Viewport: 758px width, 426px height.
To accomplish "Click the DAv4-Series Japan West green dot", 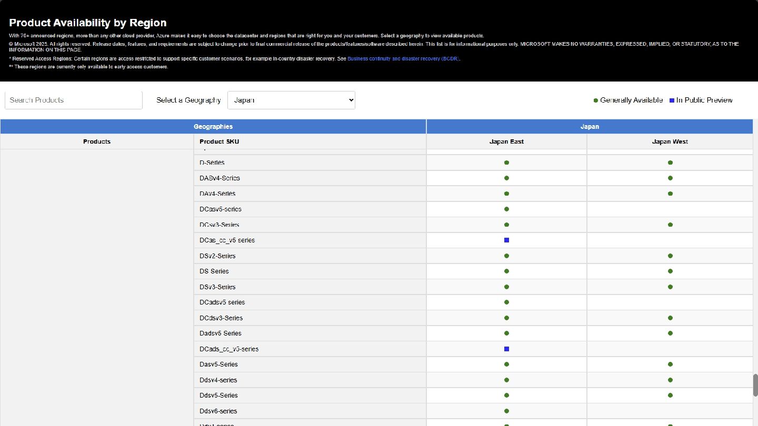I will 670,194.
